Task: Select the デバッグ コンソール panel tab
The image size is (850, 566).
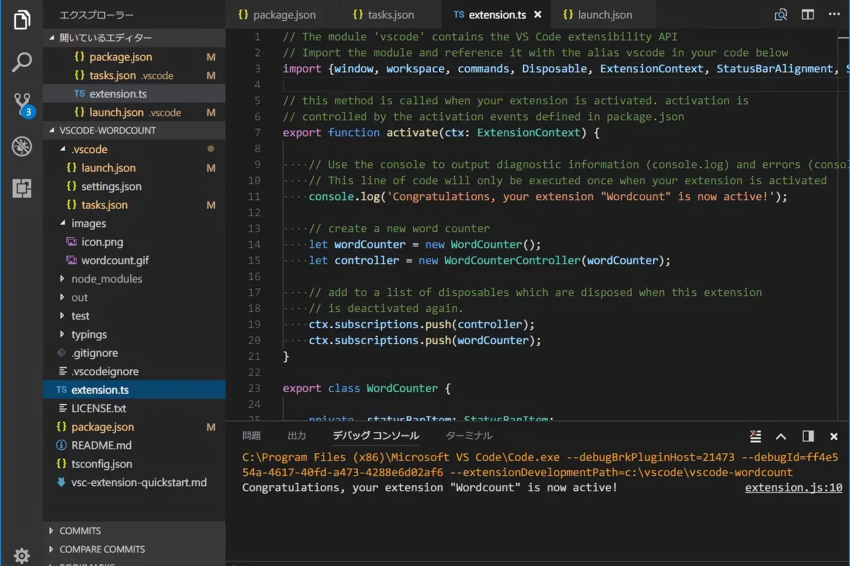Action: point(376,435)
